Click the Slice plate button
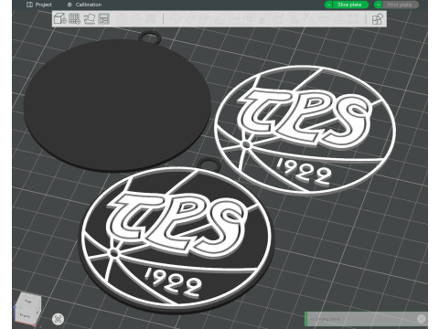 (x=350, y=5)
